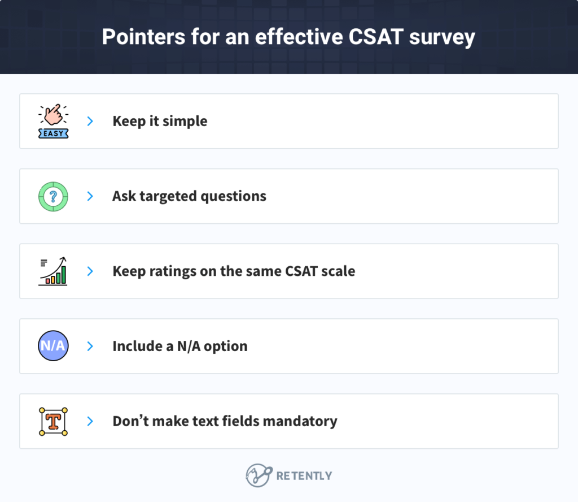This screenshot has width=578, height=502.
Task: Click the Retently logo emblem
Action: pos(257,475)
